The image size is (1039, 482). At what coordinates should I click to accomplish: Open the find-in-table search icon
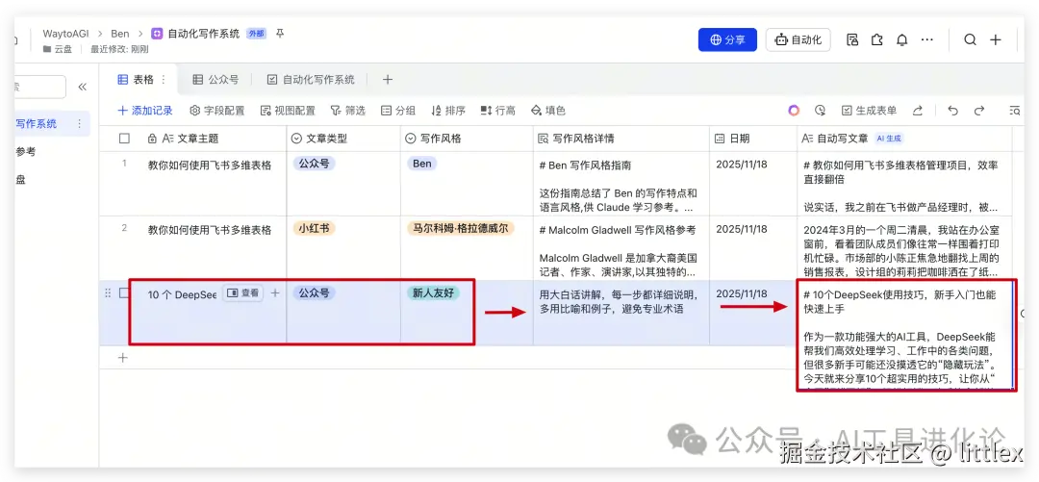[1015, 111]
